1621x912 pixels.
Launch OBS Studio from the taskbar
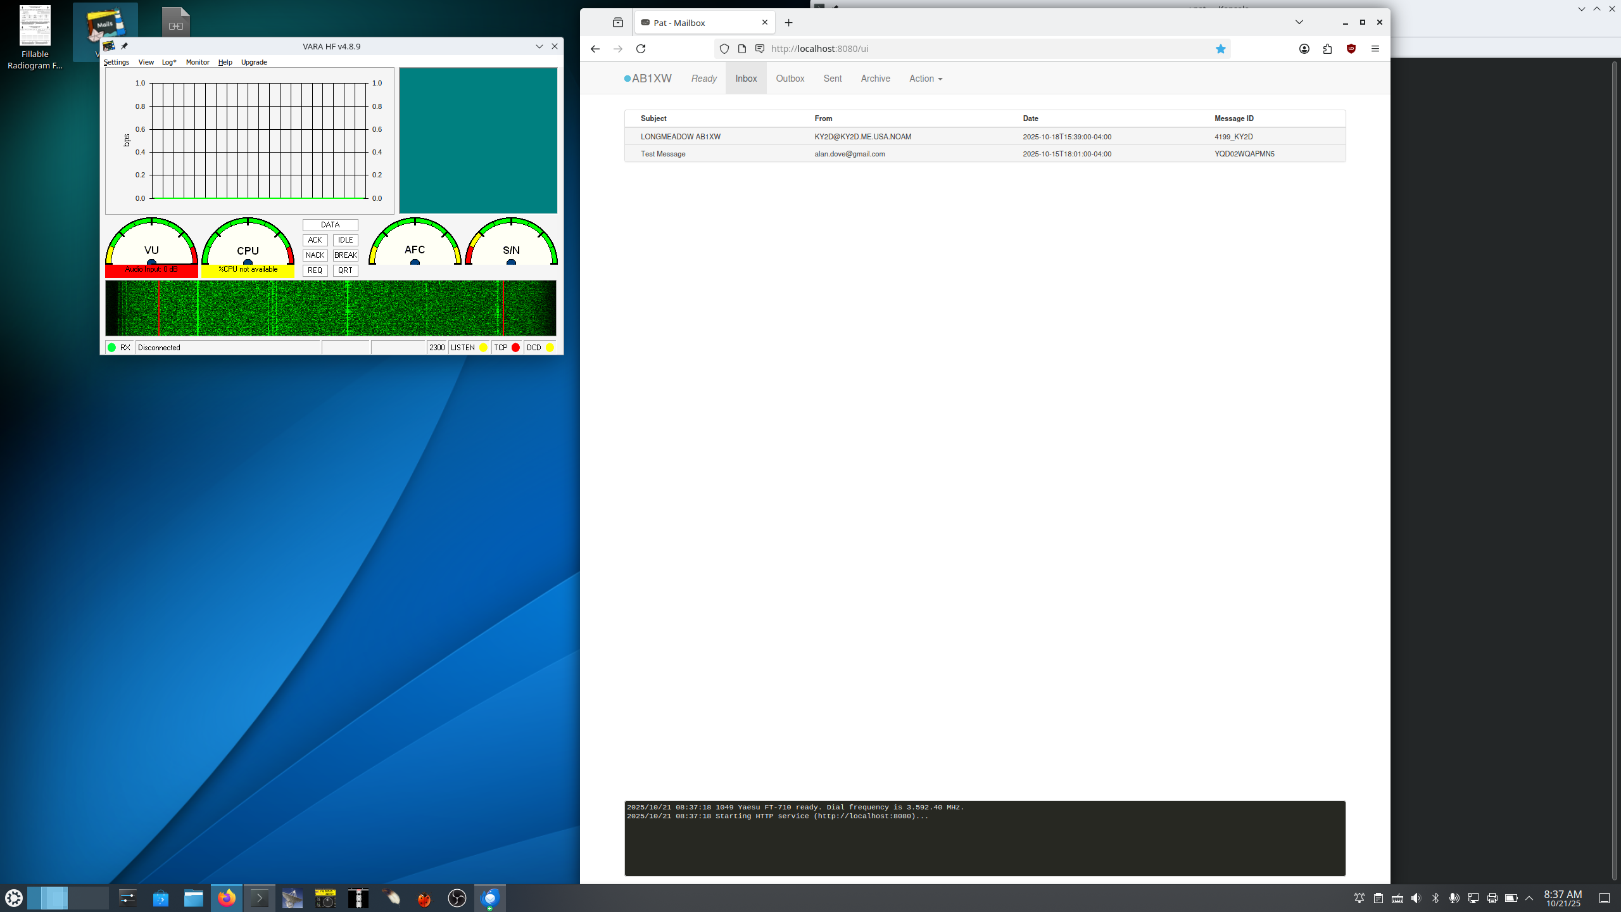click(x=457, y=898)
